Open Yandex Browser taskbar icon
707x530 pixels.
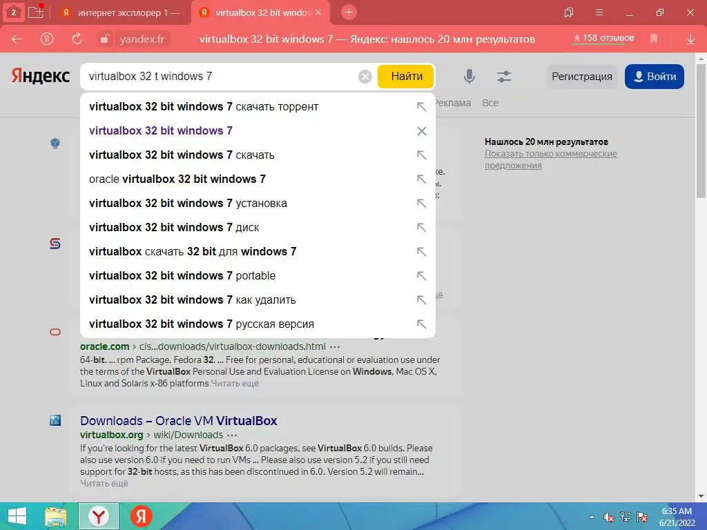(x=99, y=516)
